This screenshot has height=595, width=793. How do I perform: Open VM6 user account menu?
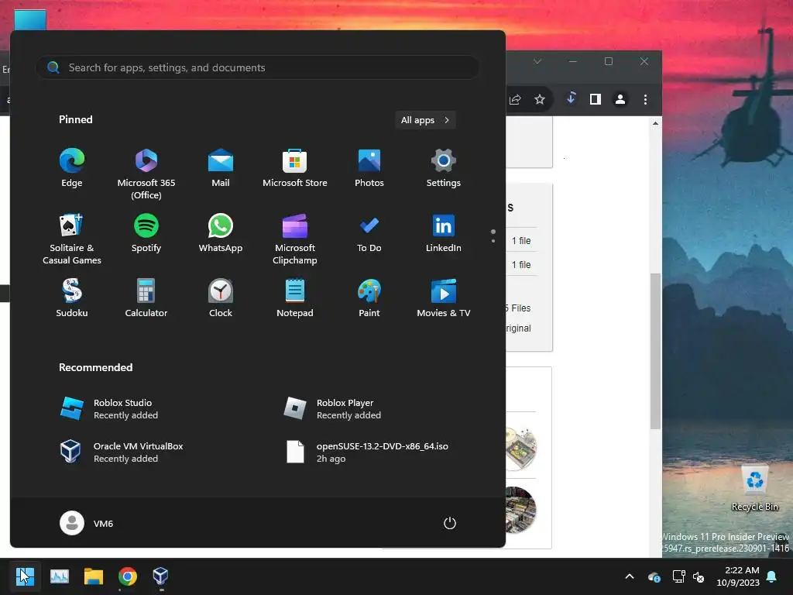tap(87, 523)
